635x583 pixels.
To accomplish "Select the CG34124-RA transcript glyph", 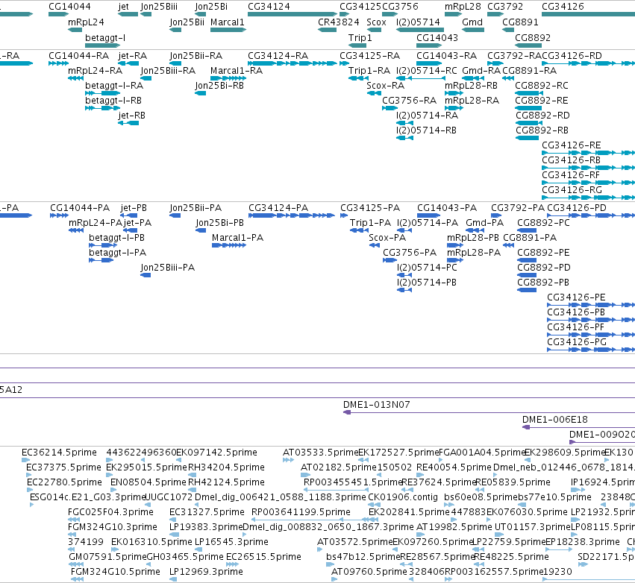I will tap(293, 63).
